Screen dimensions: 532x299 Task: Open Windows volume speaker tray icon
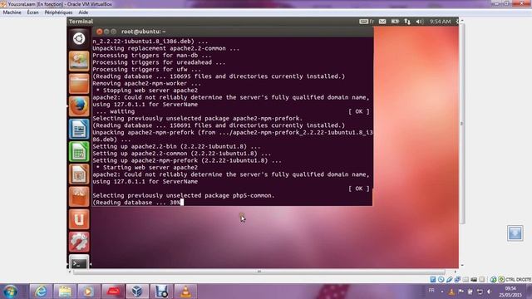point(490,292)
